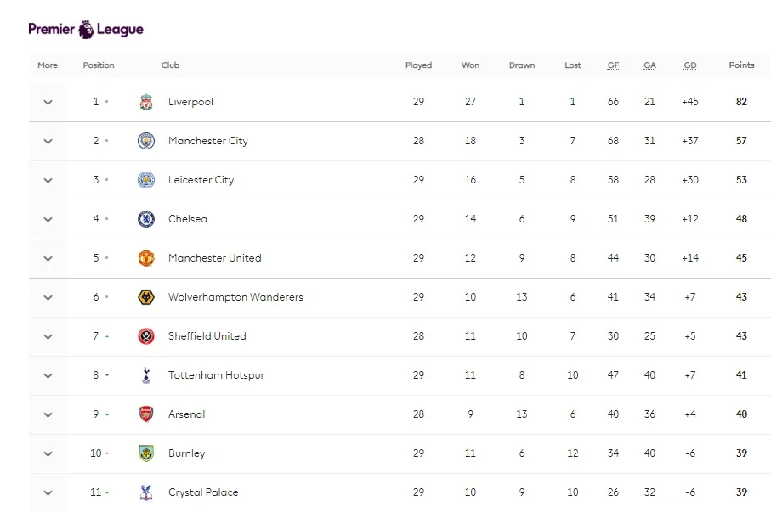Click the GD column header abbreviation

(x=690, y=65)
